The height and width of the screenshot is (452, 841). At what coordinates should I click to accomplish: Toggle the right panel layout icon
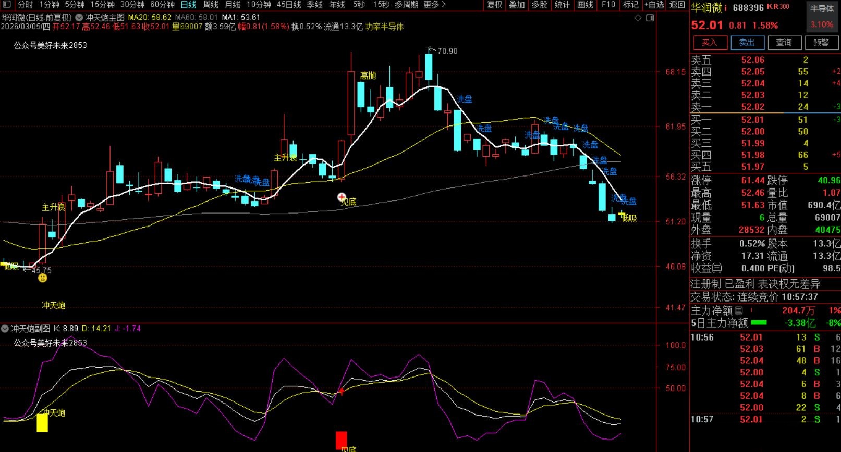pos(650,18)
